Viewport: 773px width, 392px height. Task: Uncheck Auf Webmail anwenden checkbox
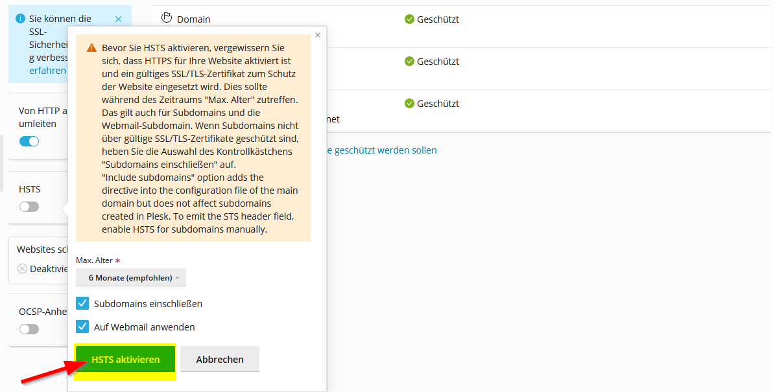[x=82, y=327]
